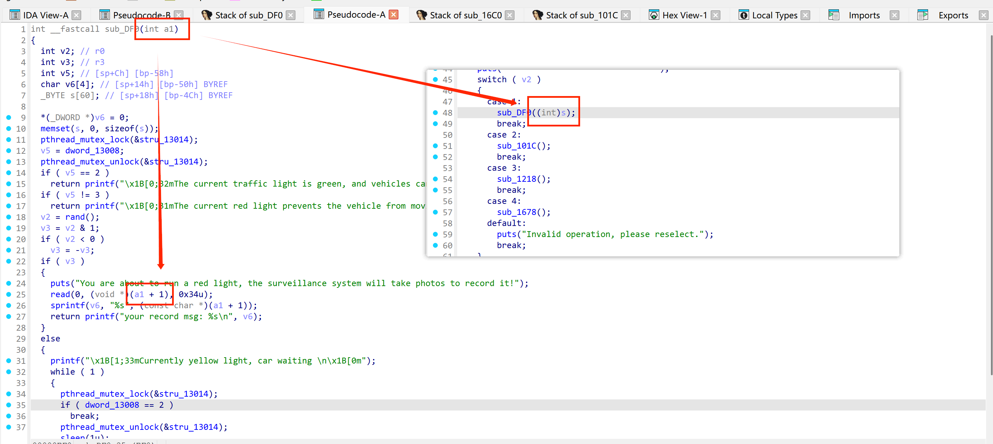This screenshot has height=444, width=993.
Task: Toggle breakpoint dot on popup line 45
Action: 435,79
